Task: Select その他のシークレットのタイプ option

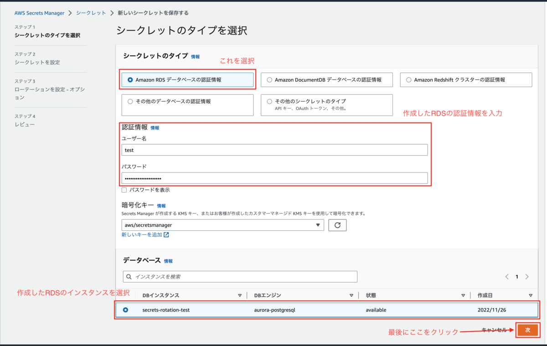Action: 327,105
